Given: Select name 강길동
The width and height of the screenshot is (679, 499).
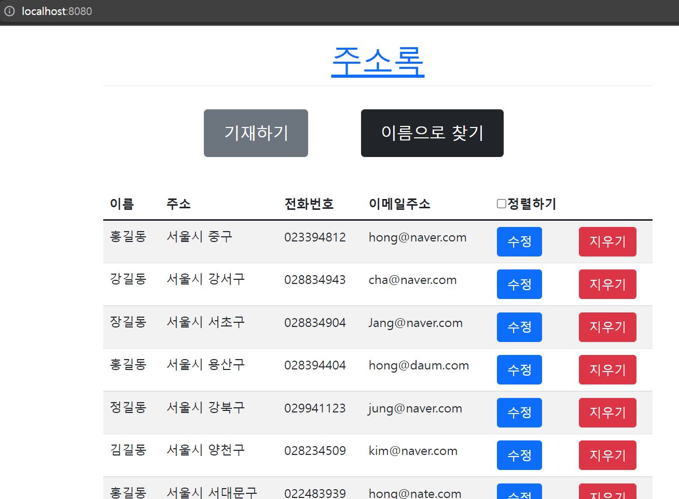Looking at the screenshot, I should [x=128, y=279].
